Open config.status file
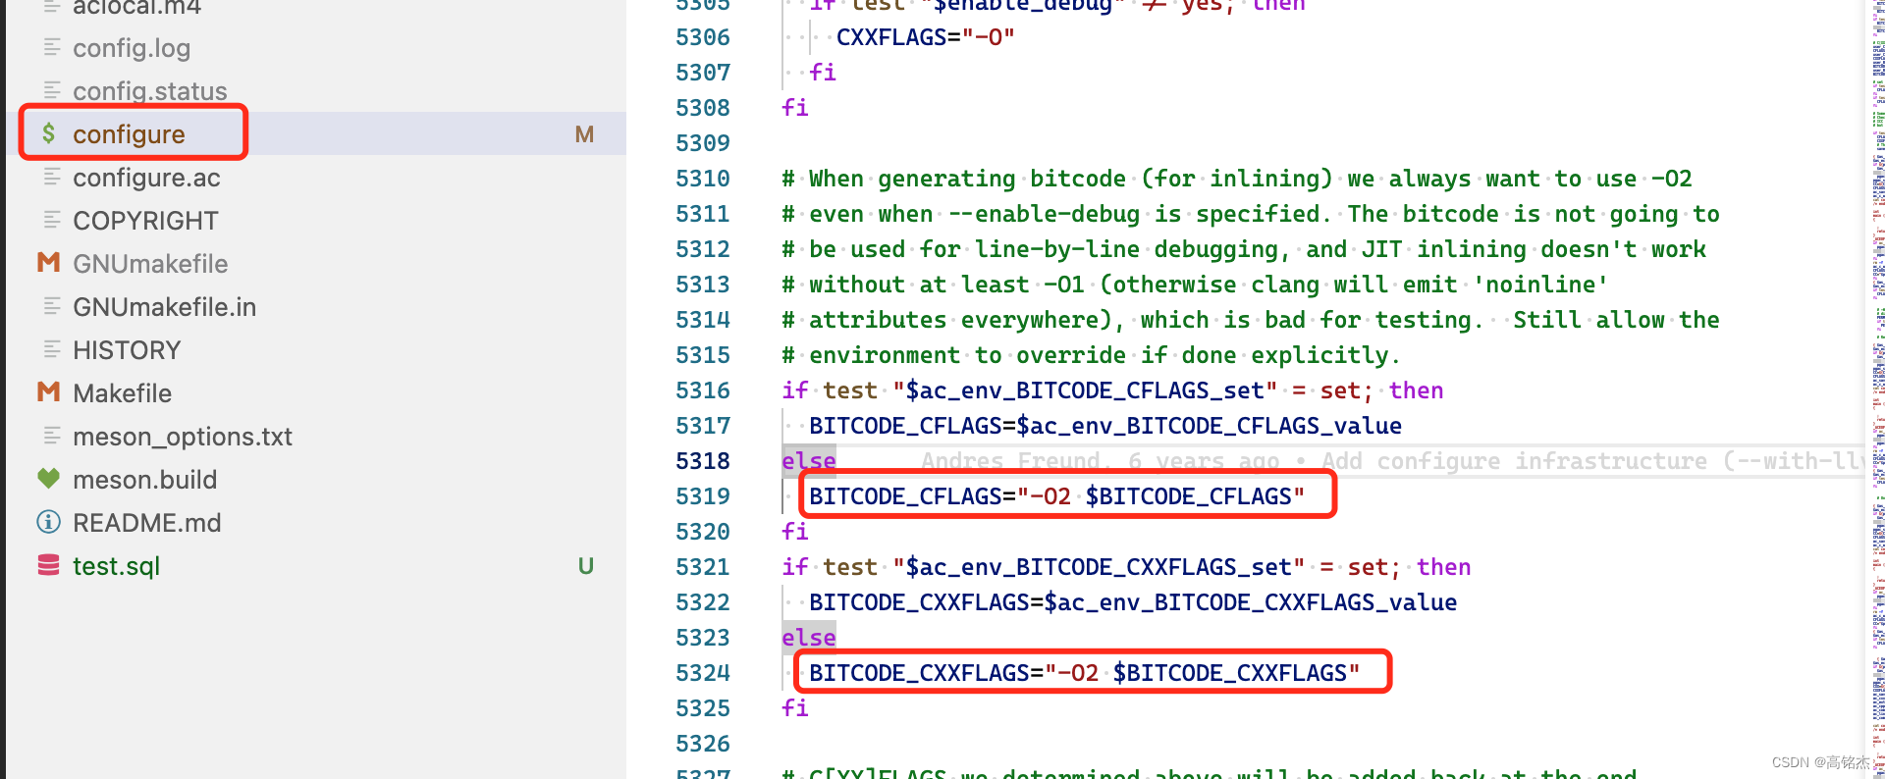The width and height of the screenshot is (1885, 779). [150, 91]
